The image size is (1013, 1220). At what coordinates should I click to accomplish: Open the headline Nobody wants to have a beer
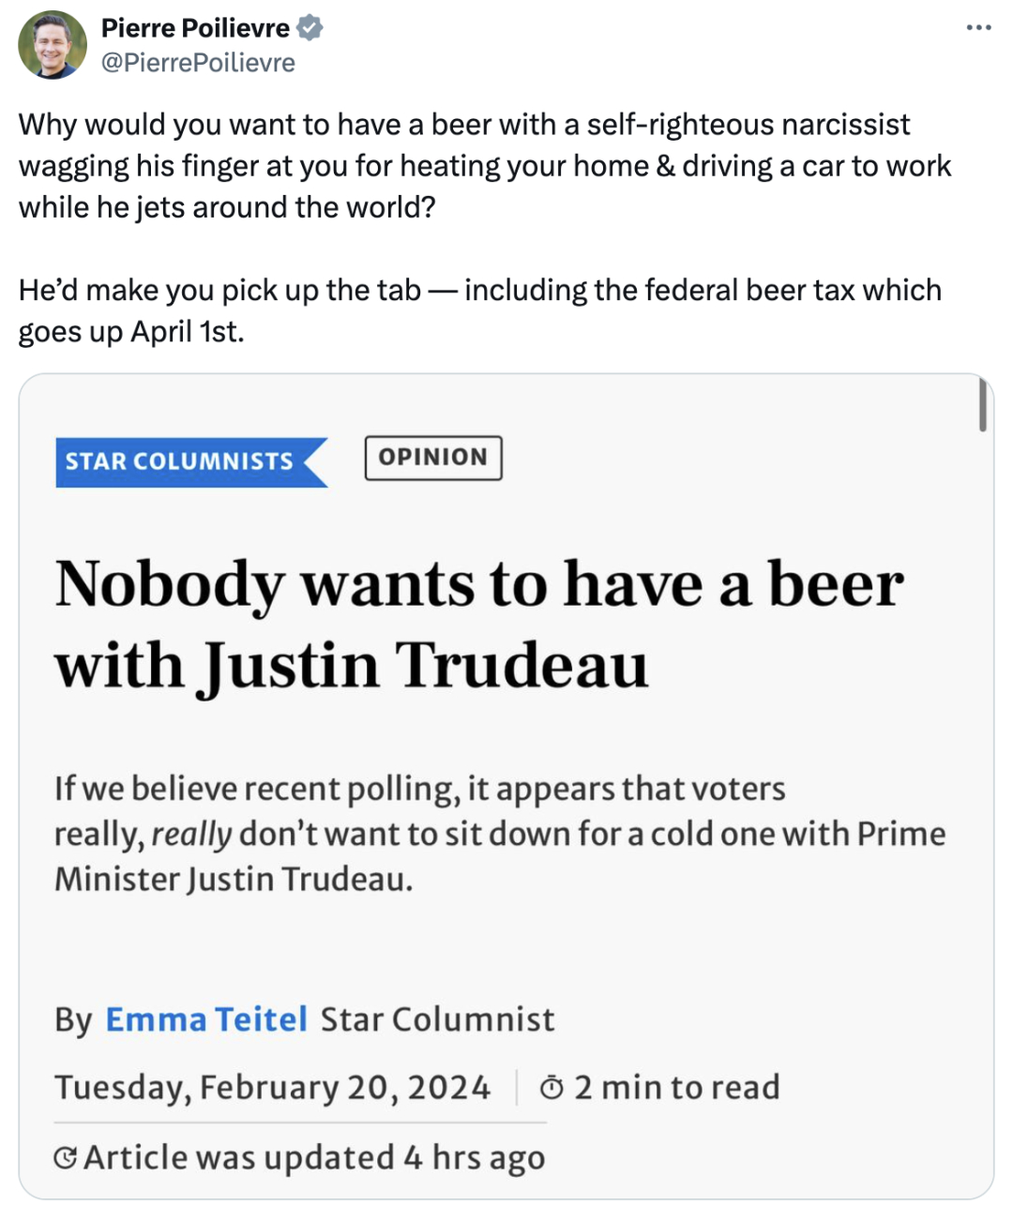point(479,624)
